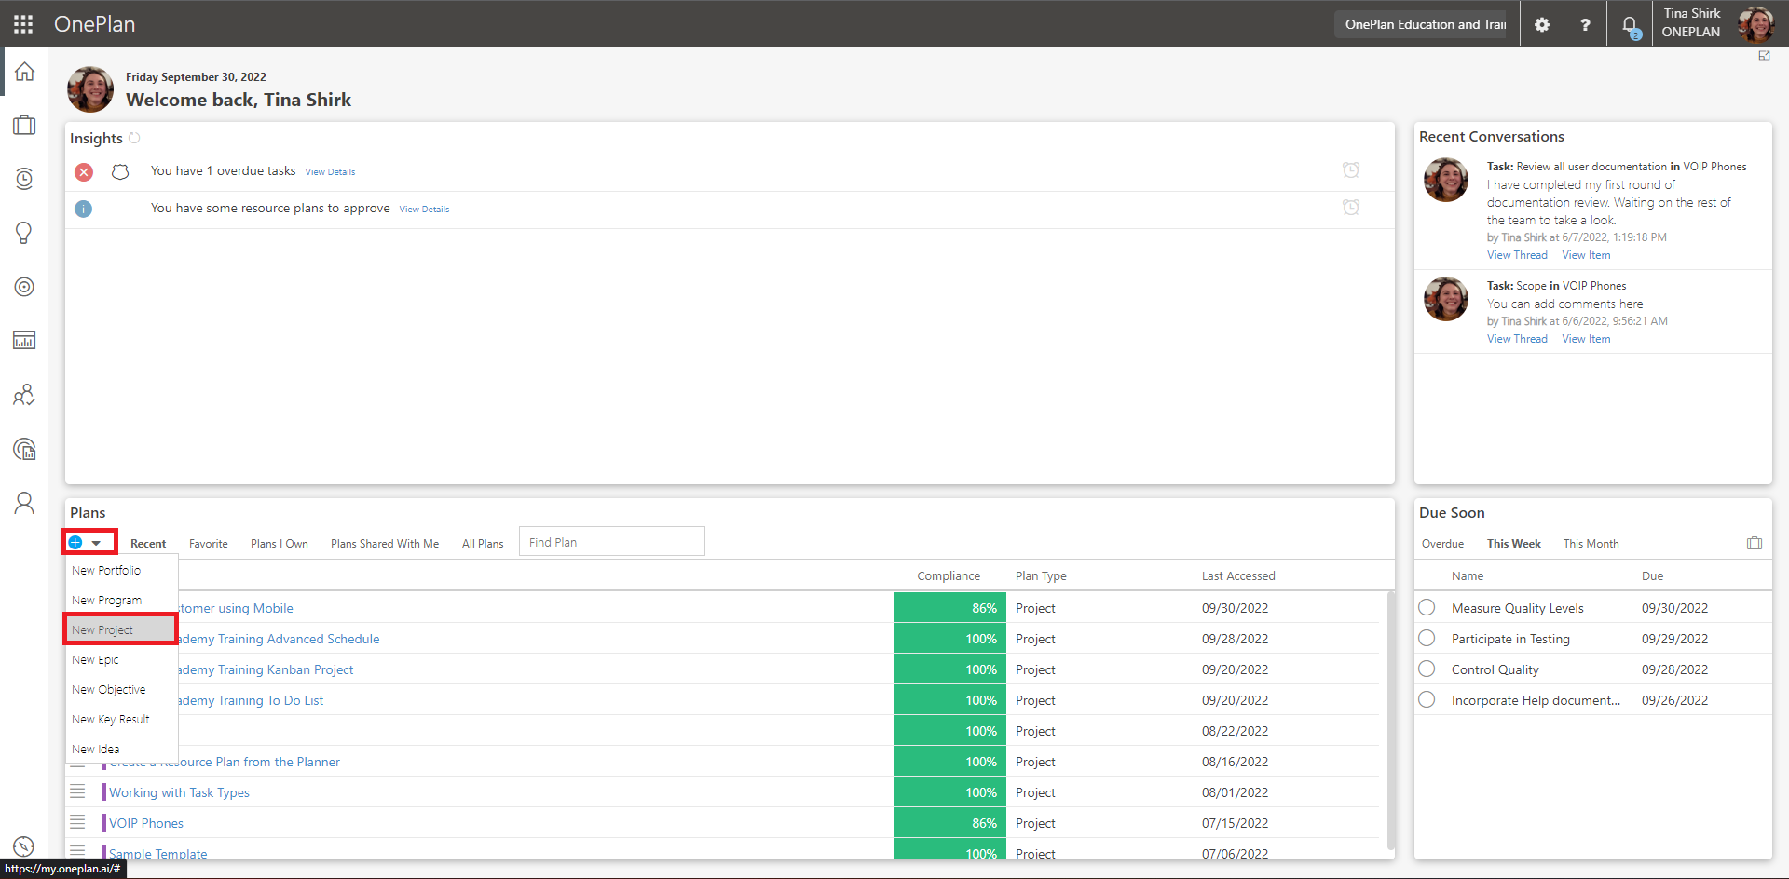Show This Week tasks in Due Soon
The image size is (1789, 879).
[x=1514, y=544]
